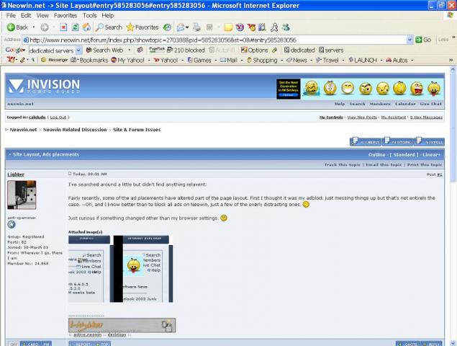Open the Yahoo Messenger toolbar button
Image resolution: width=457 pixels, height=346 pixels.
(x=55, y=60)
